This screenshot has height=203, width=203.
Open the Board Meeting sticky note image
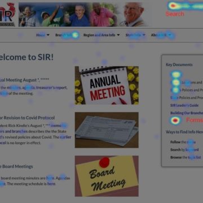[x=107, y=176]
